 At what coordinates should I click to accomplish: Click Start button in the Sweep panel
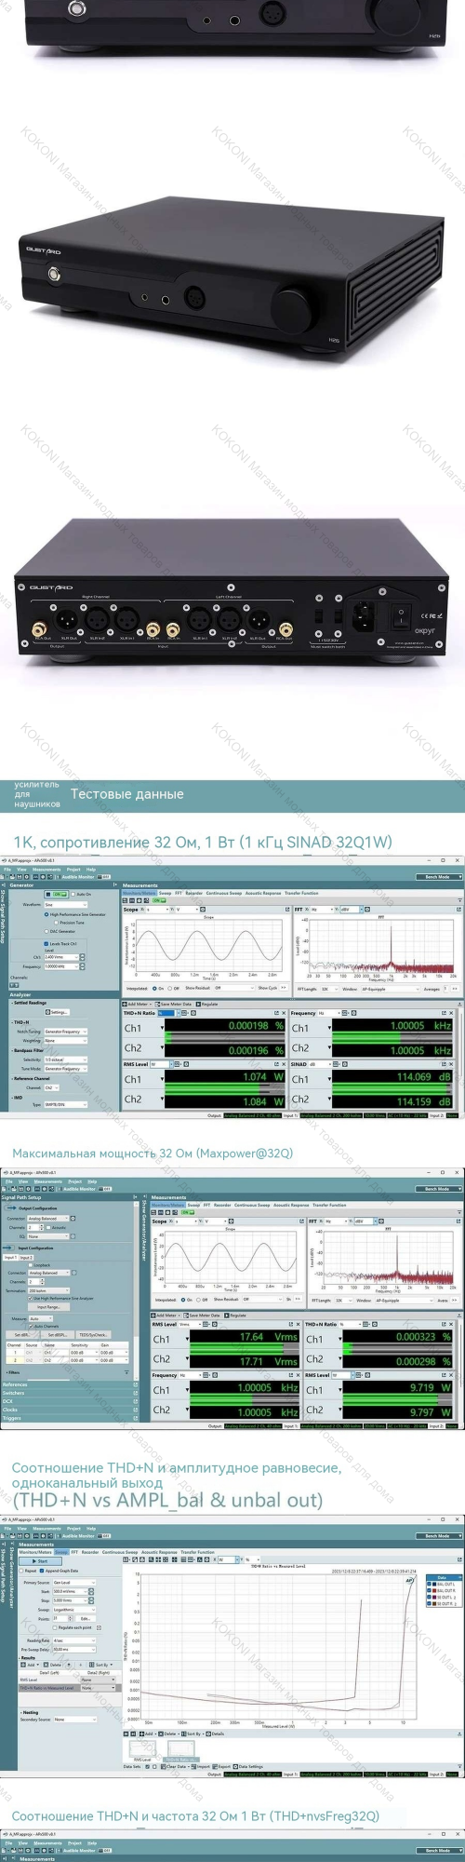click(40, 1561)
